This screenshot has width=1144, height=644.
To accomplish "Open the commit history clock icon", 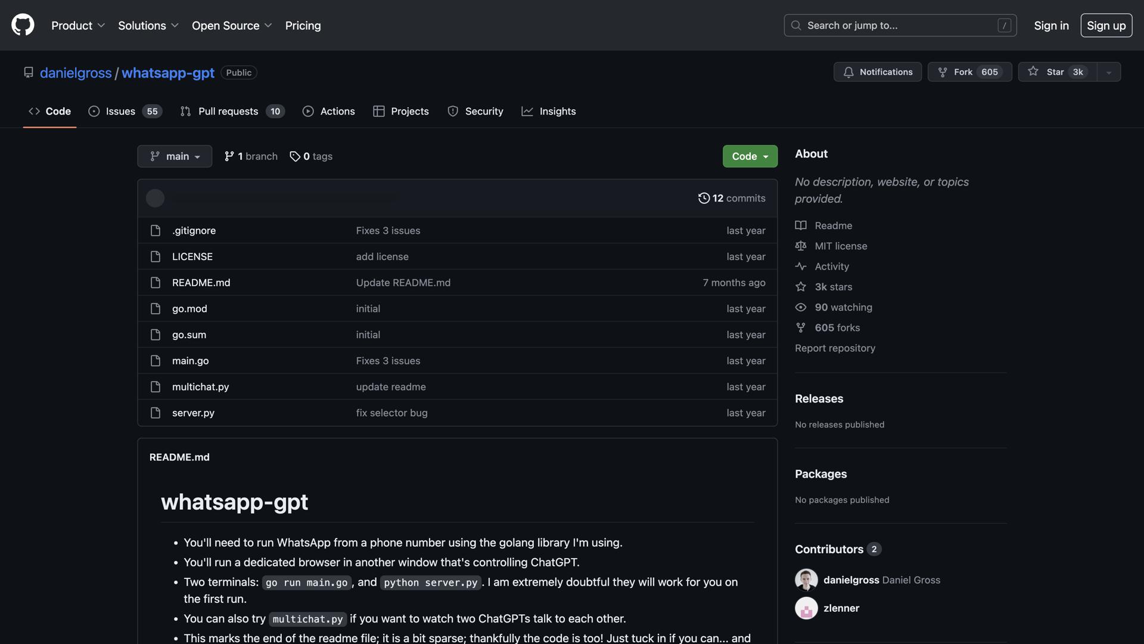I will pyautogui.click(x=704, y=197).
